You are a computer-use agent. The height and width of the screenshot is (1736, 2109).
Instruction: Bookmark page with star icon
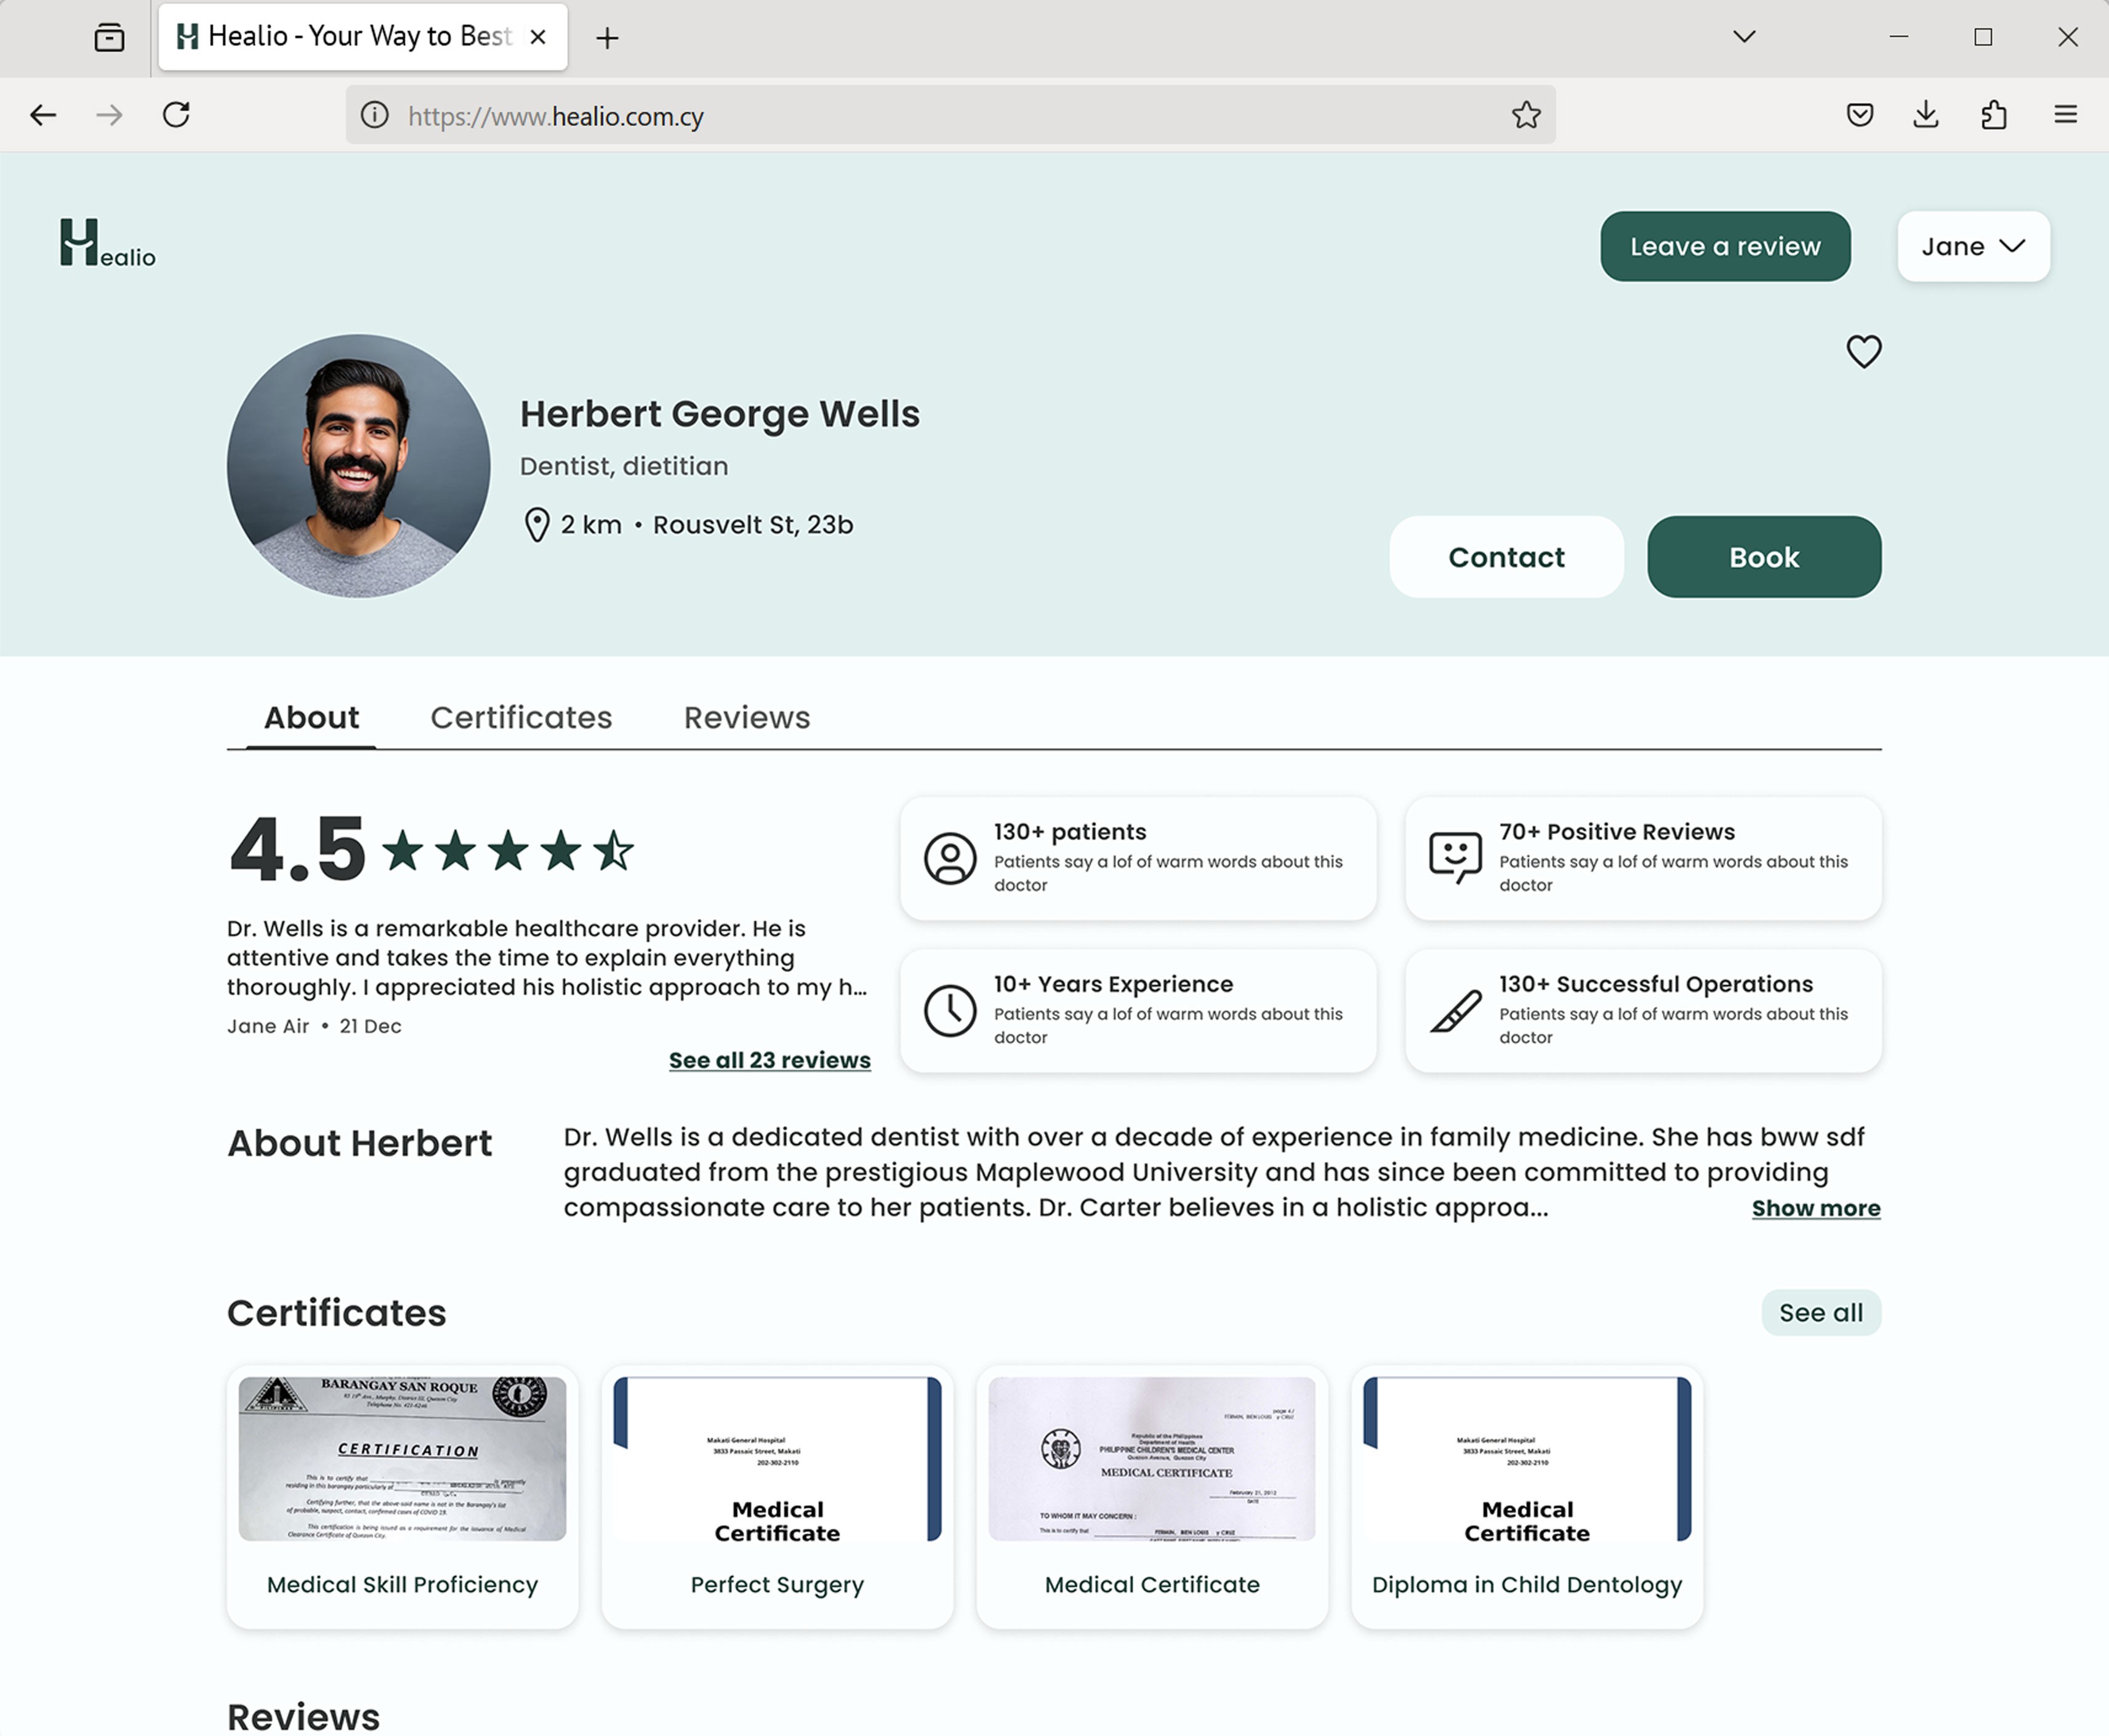click(x=1525, y=115)
